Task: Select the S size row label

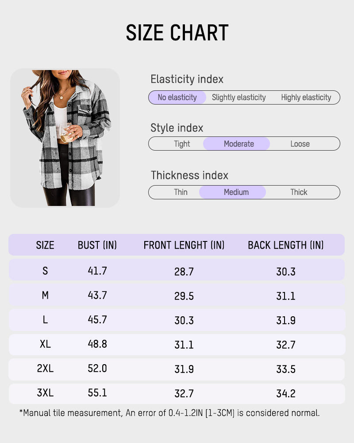Action: 45,271
